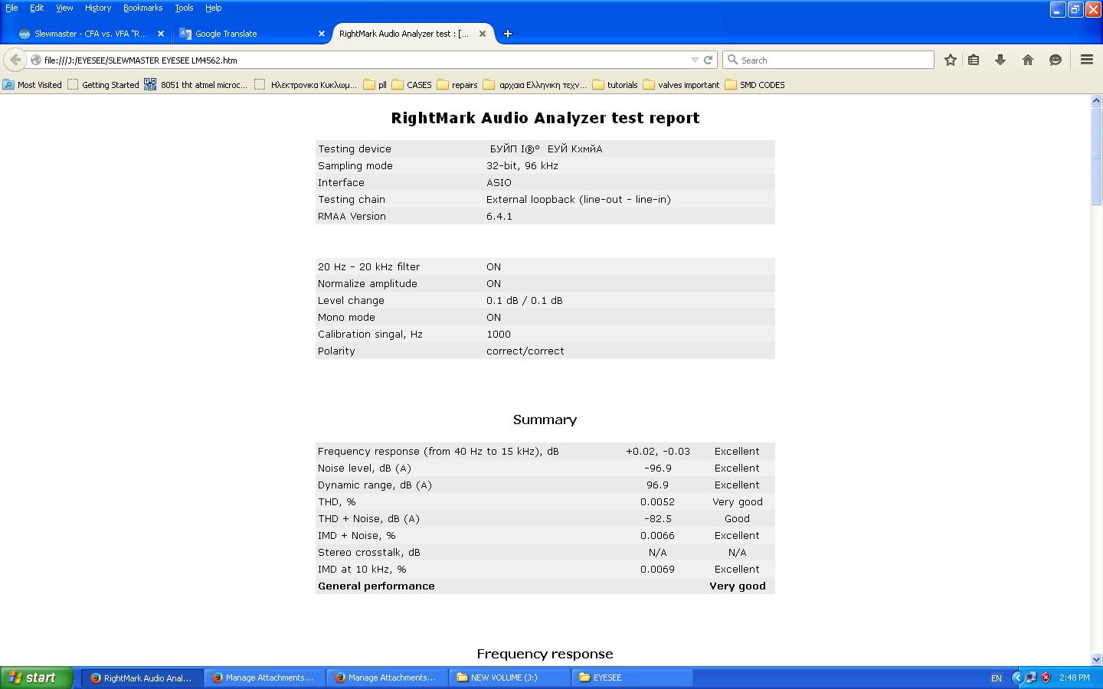
Task: Open 8051 tht atmel microc bookmark
Action: pos(196,85)
